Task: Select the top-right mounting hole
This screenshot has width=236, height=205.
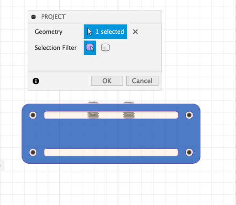Action: tap(189, 115)
